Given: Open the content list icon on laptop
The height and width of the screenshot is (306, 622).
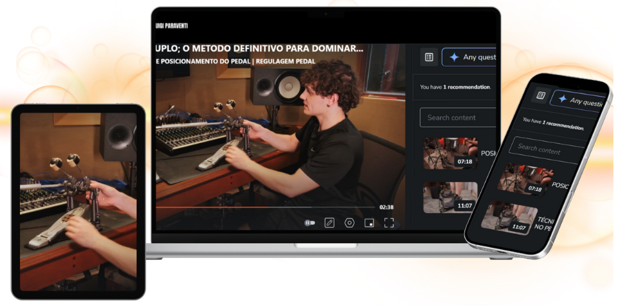Looking at the screenshot, I should 429,57.
